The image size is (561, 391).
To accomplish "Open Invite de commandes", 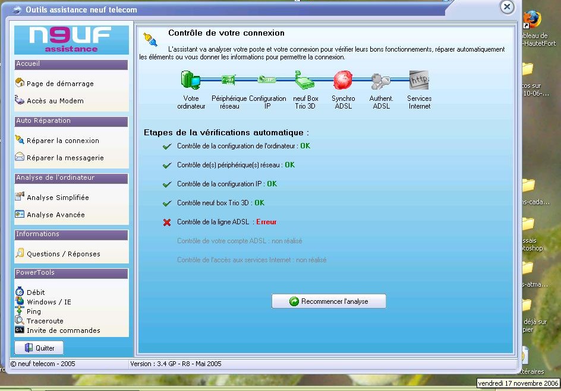I will coord(64,330).
